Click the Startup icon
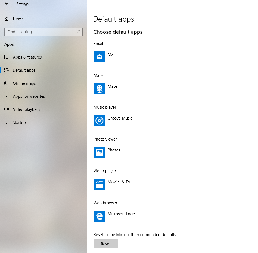This screenshot has width=258, height=253. coord(7,122)
